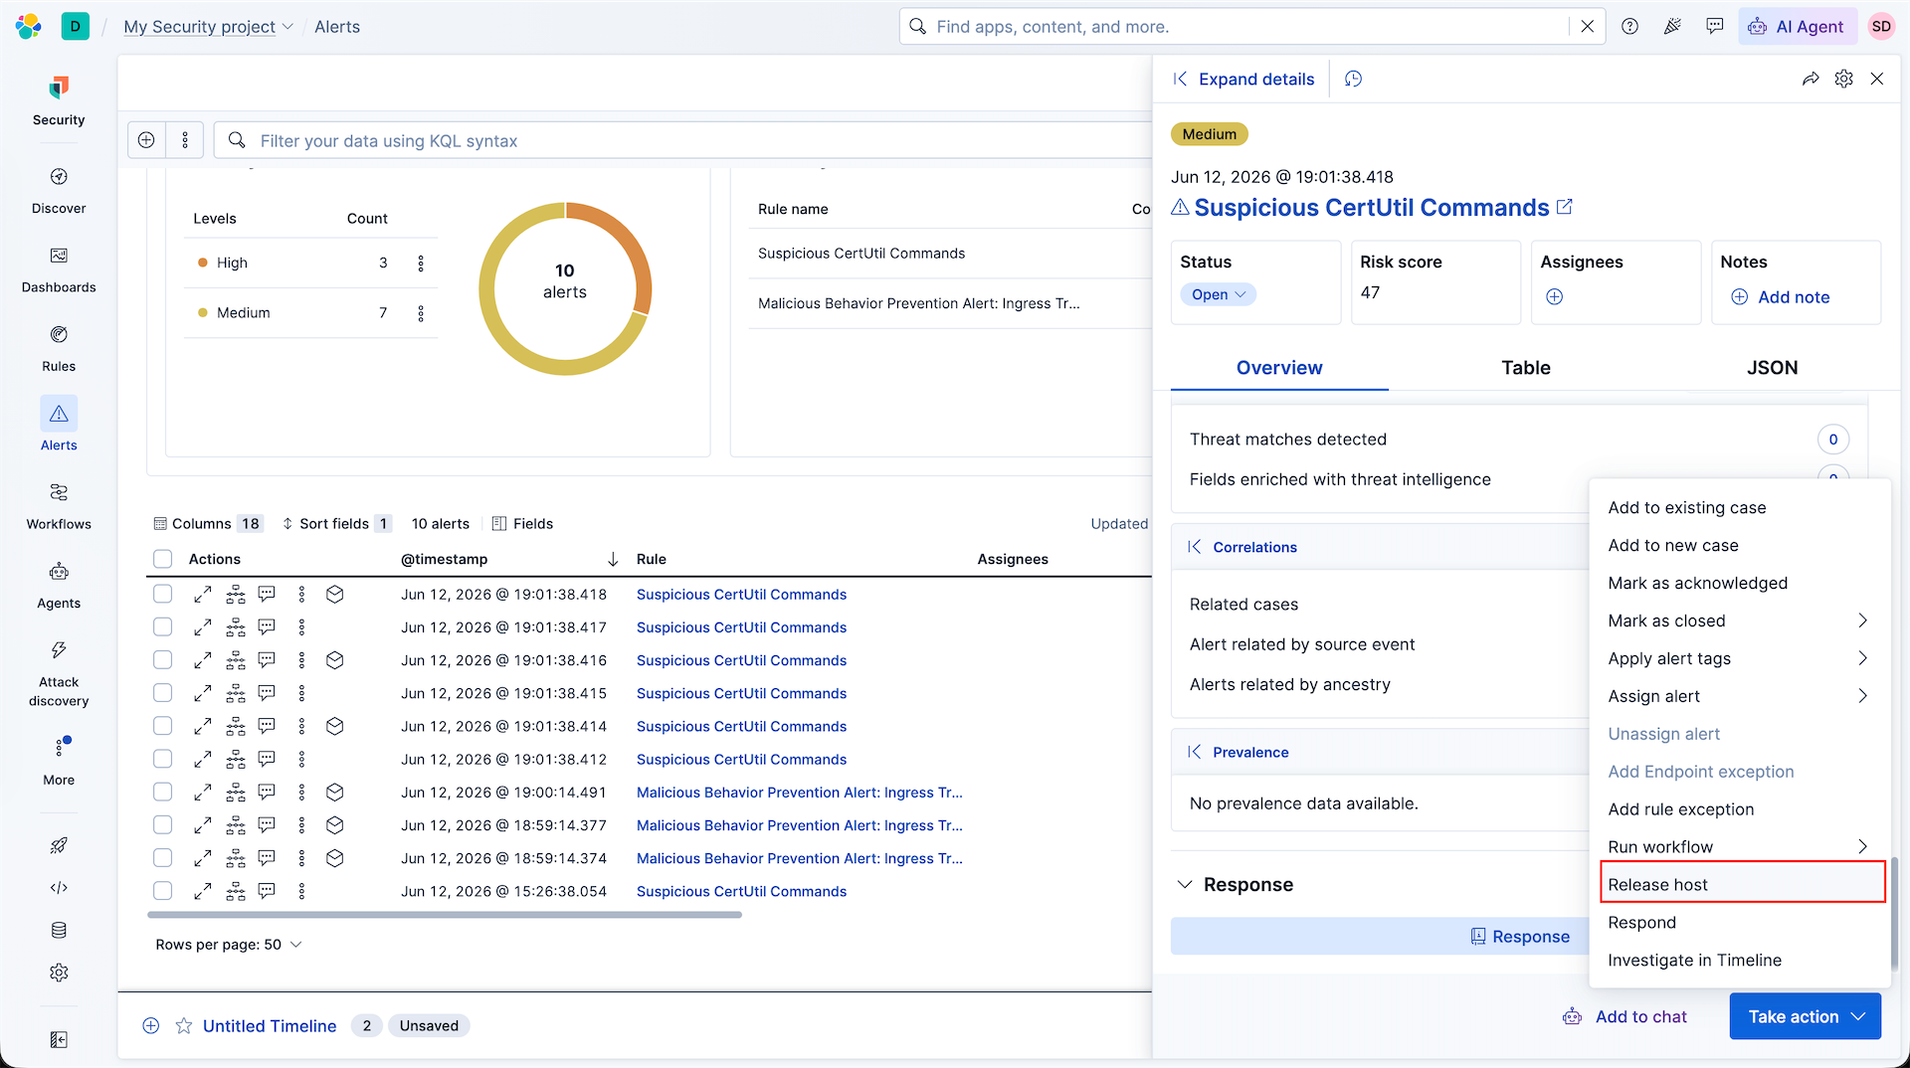Screen dimensions: 1910x1068
Task: Check the last alert row checkbox
Action: pos(163,891)
